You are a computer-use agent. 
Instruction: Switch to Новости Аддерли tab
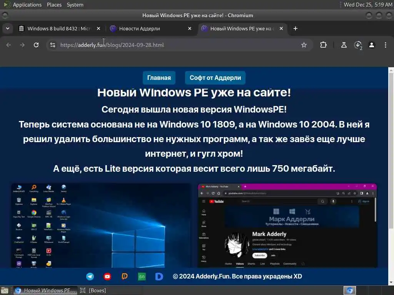(x=151, y=28)
